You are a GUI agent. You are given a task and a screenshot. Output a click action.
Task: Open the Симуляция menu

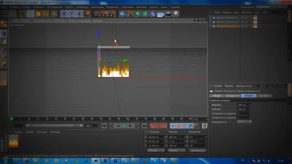coord(97,7)
